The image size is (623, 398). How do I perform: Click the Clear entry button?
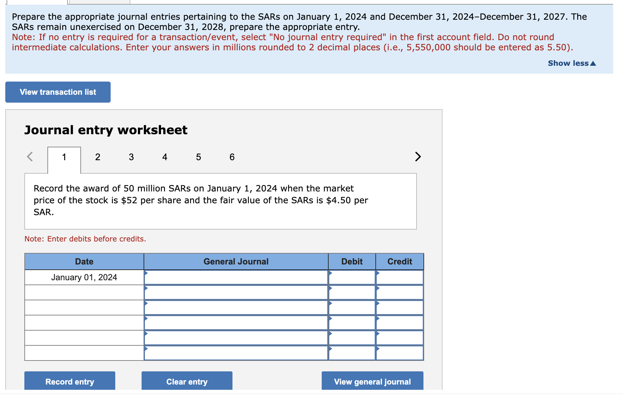(187, 381)
